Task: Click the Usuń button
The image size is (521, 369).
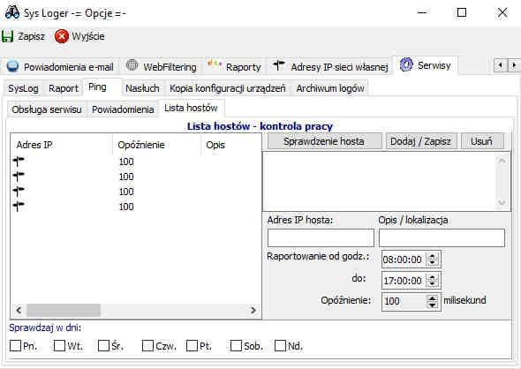Action: 482,141
